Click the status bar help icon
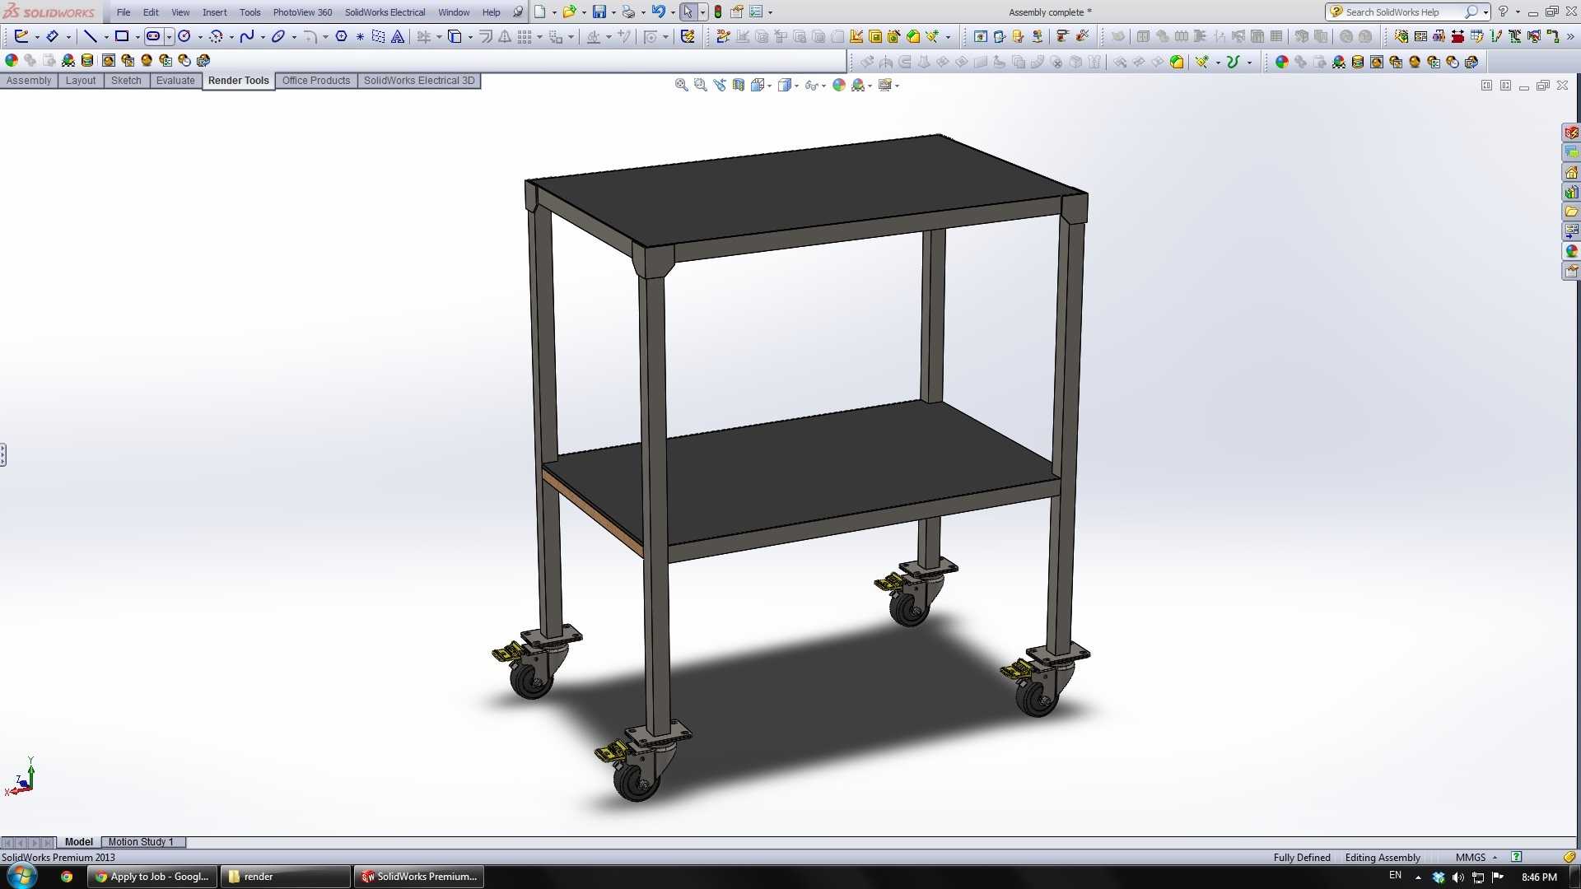The height and width of the screenshot is (889, 1581). click(x=1517, y=857)
